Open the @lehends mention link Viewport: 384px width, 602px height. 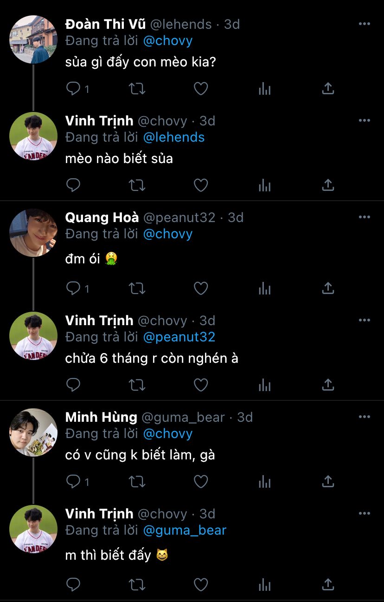[x=174, y=137]
